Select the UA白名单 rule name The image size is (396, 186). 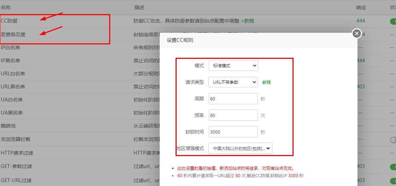pyautogui.click(x=12, y=100)
